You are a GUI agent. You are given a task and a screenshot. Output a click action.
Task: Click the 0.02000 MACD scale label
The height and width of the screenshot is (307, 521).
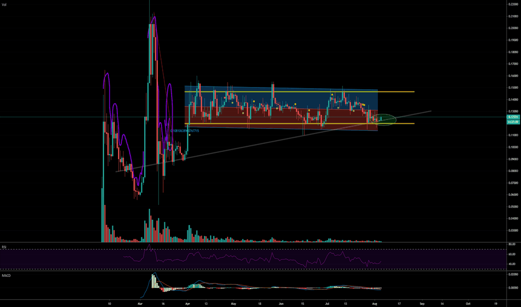[513, 274]
